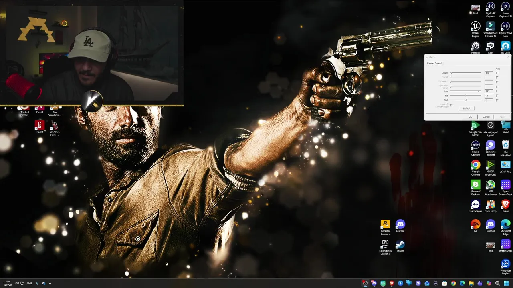Open the Discord shortcut beside Rockstar Games

[x=400, y=226]
